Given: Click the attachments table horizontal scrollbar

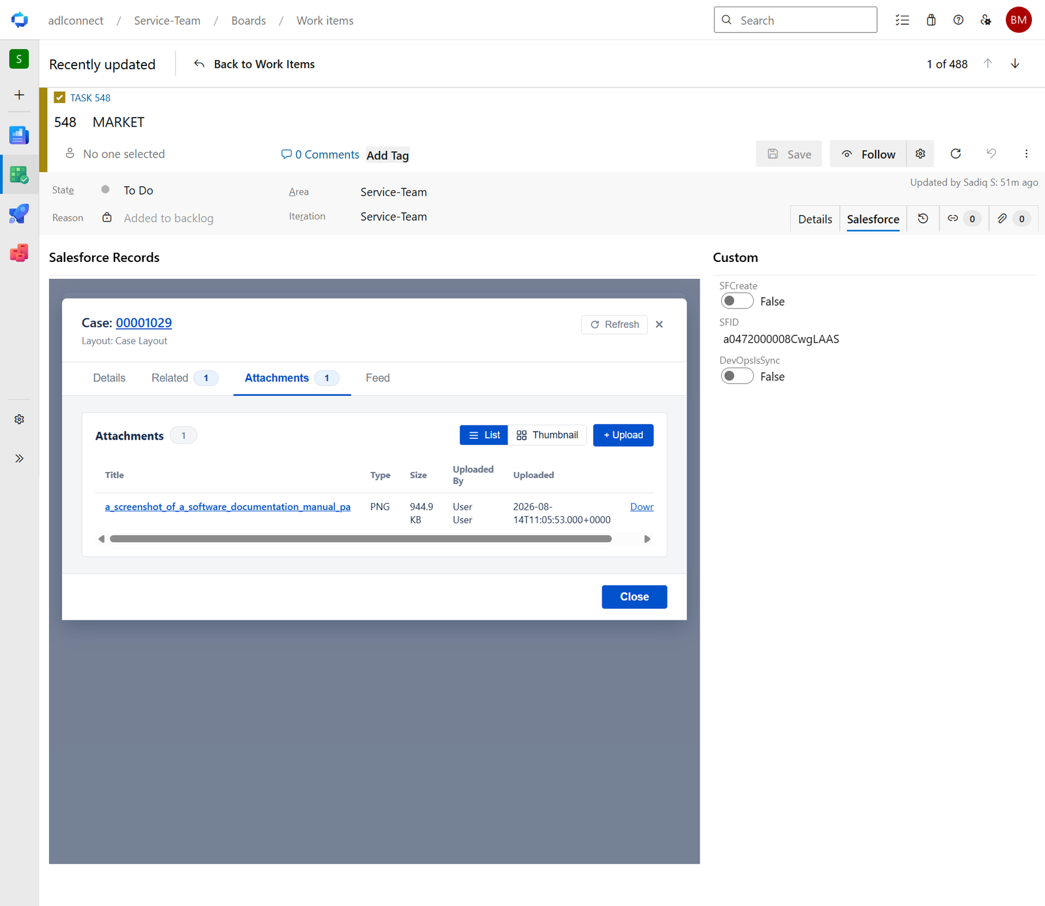Looking at the screenshot, I should (361, 539).
